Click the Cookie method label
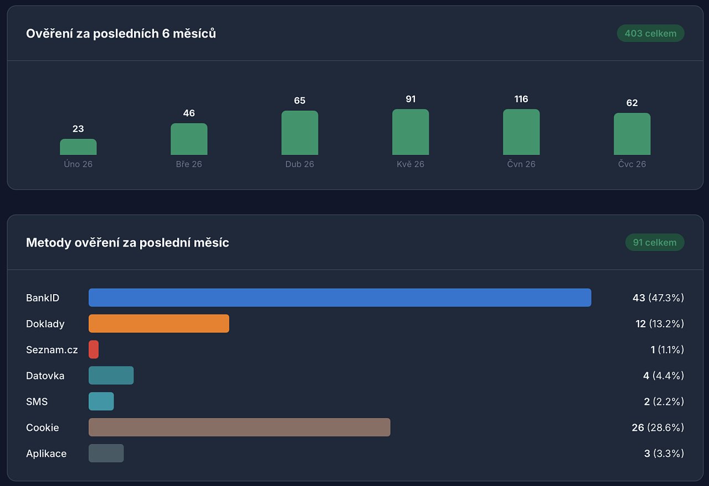Screen dimensions: 709x486 pos(43,427)
